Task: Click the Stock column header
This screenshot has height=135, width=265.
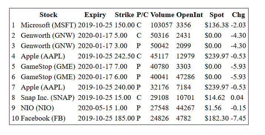Action: pos(48,15)
